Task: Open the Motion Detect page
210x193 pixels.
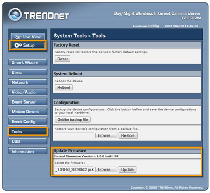Action: (28, 112)
